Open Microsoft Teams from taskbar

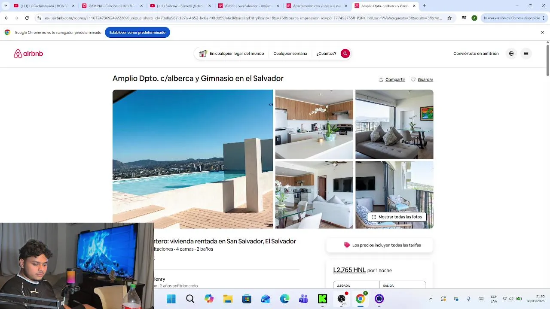(303, 299)
